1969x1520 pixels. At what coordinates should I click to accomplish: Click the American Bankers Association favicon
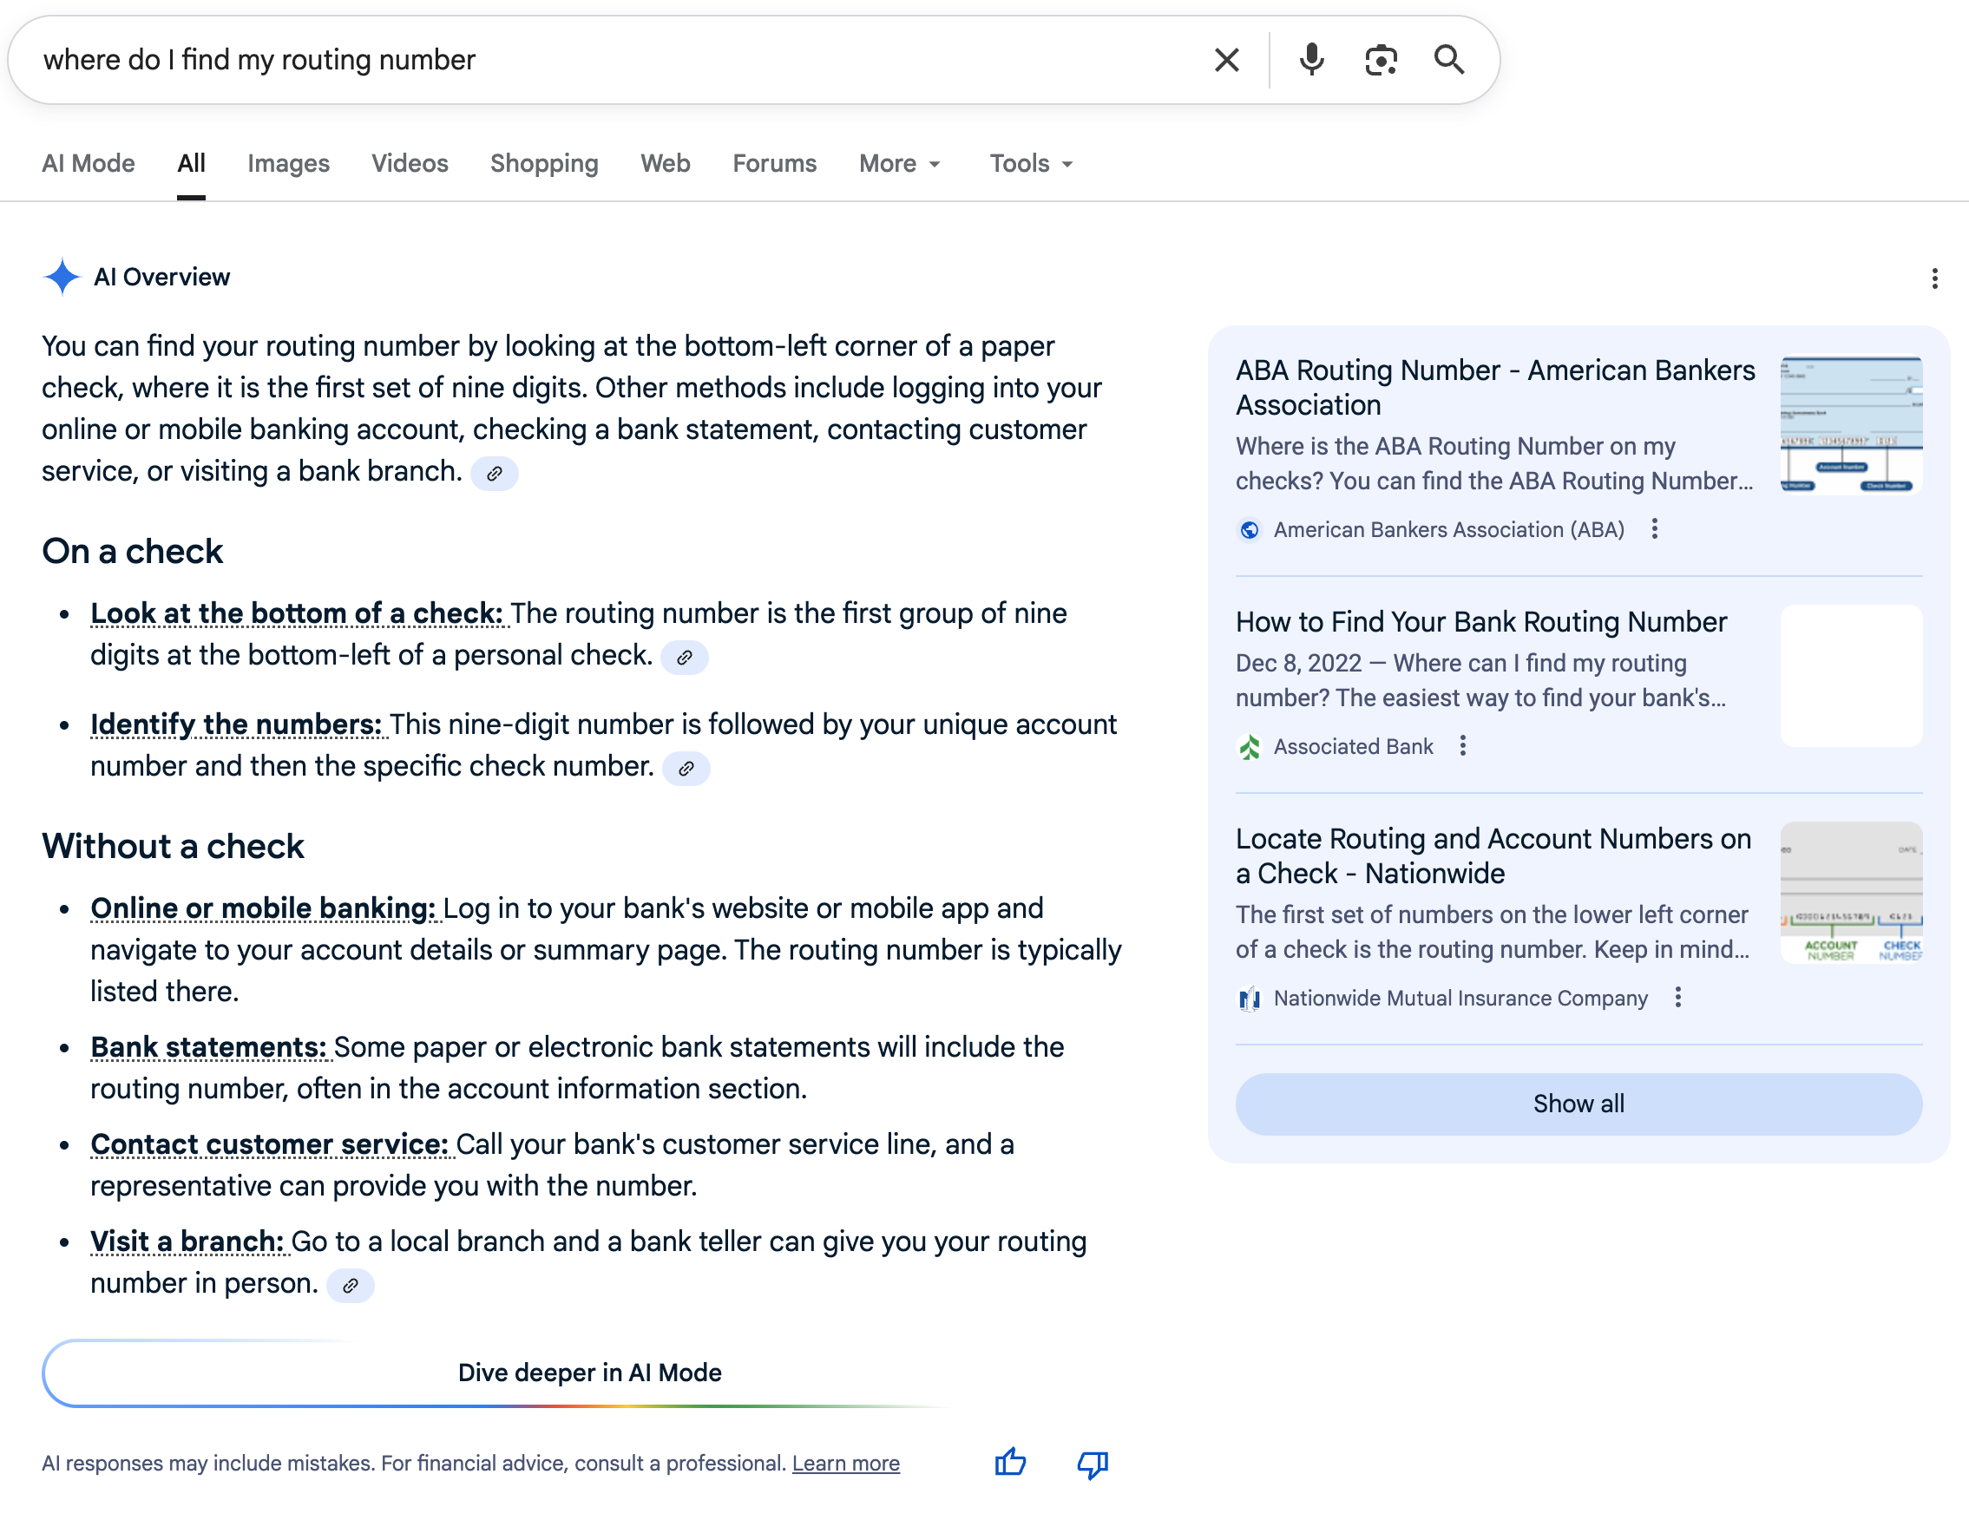[x=1250, y=530]
